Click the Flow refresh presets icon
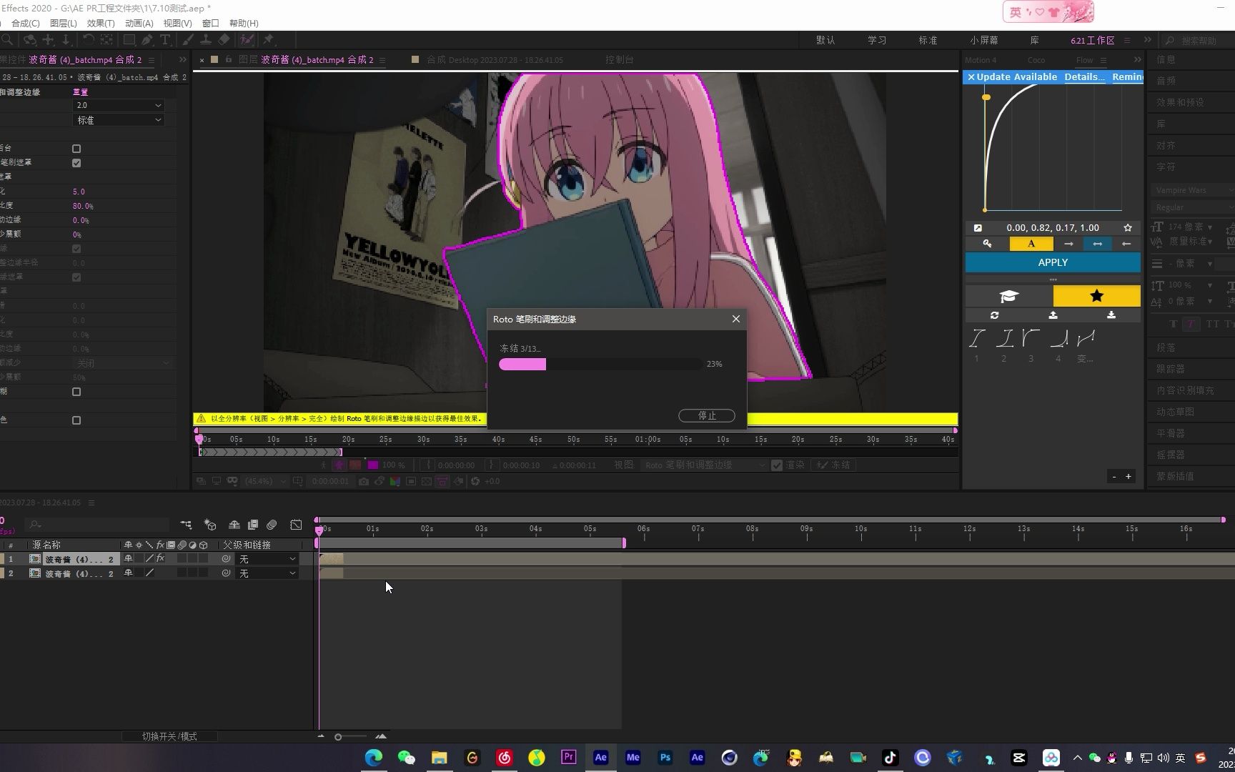The height and width of the screenshot is (772, 1235). (x=994, y=315)
